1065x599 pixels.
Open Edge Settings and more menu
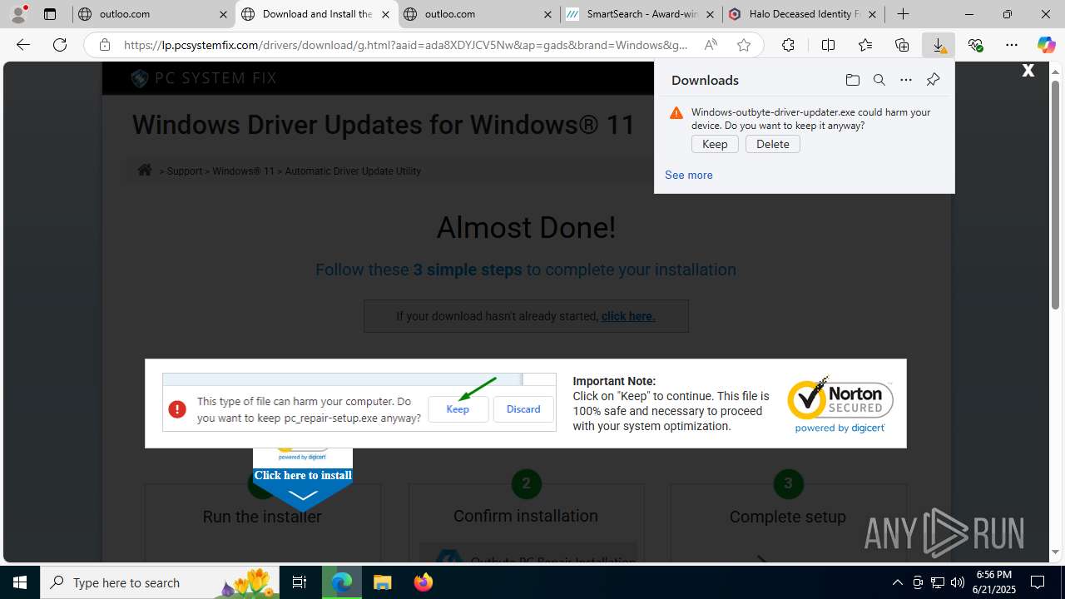pyautogui.click(x=1012, y=45)
